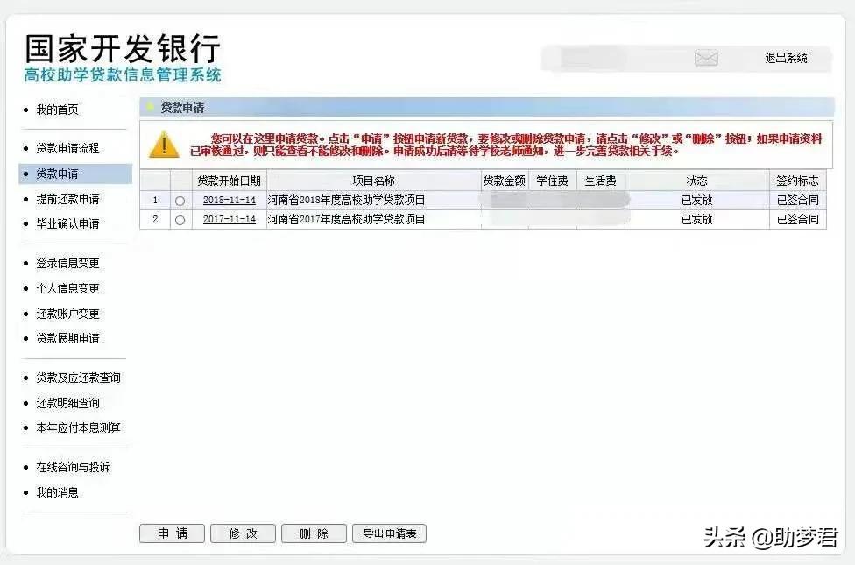855x565 pixels.
Task: Click the 删除 button
Action: (314, 533)
